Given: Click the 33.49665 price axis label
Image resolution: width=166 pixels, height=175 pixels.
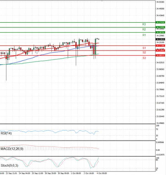Looking at the screenshot, I should coord(160,123).
